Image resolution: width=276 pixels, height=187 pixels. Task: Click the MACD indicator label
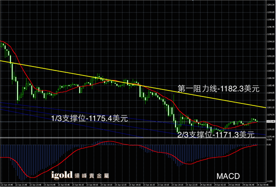(228, 176)
